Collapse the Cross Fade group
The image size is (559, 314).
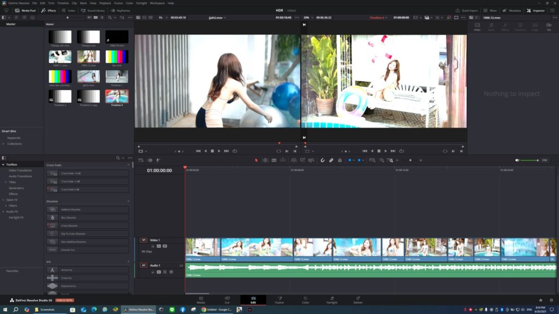point(128,165)
